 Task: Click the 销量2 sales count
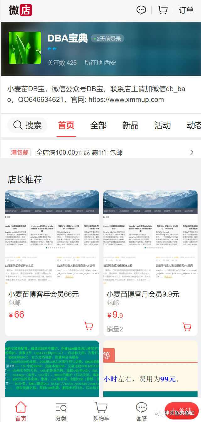115,329
